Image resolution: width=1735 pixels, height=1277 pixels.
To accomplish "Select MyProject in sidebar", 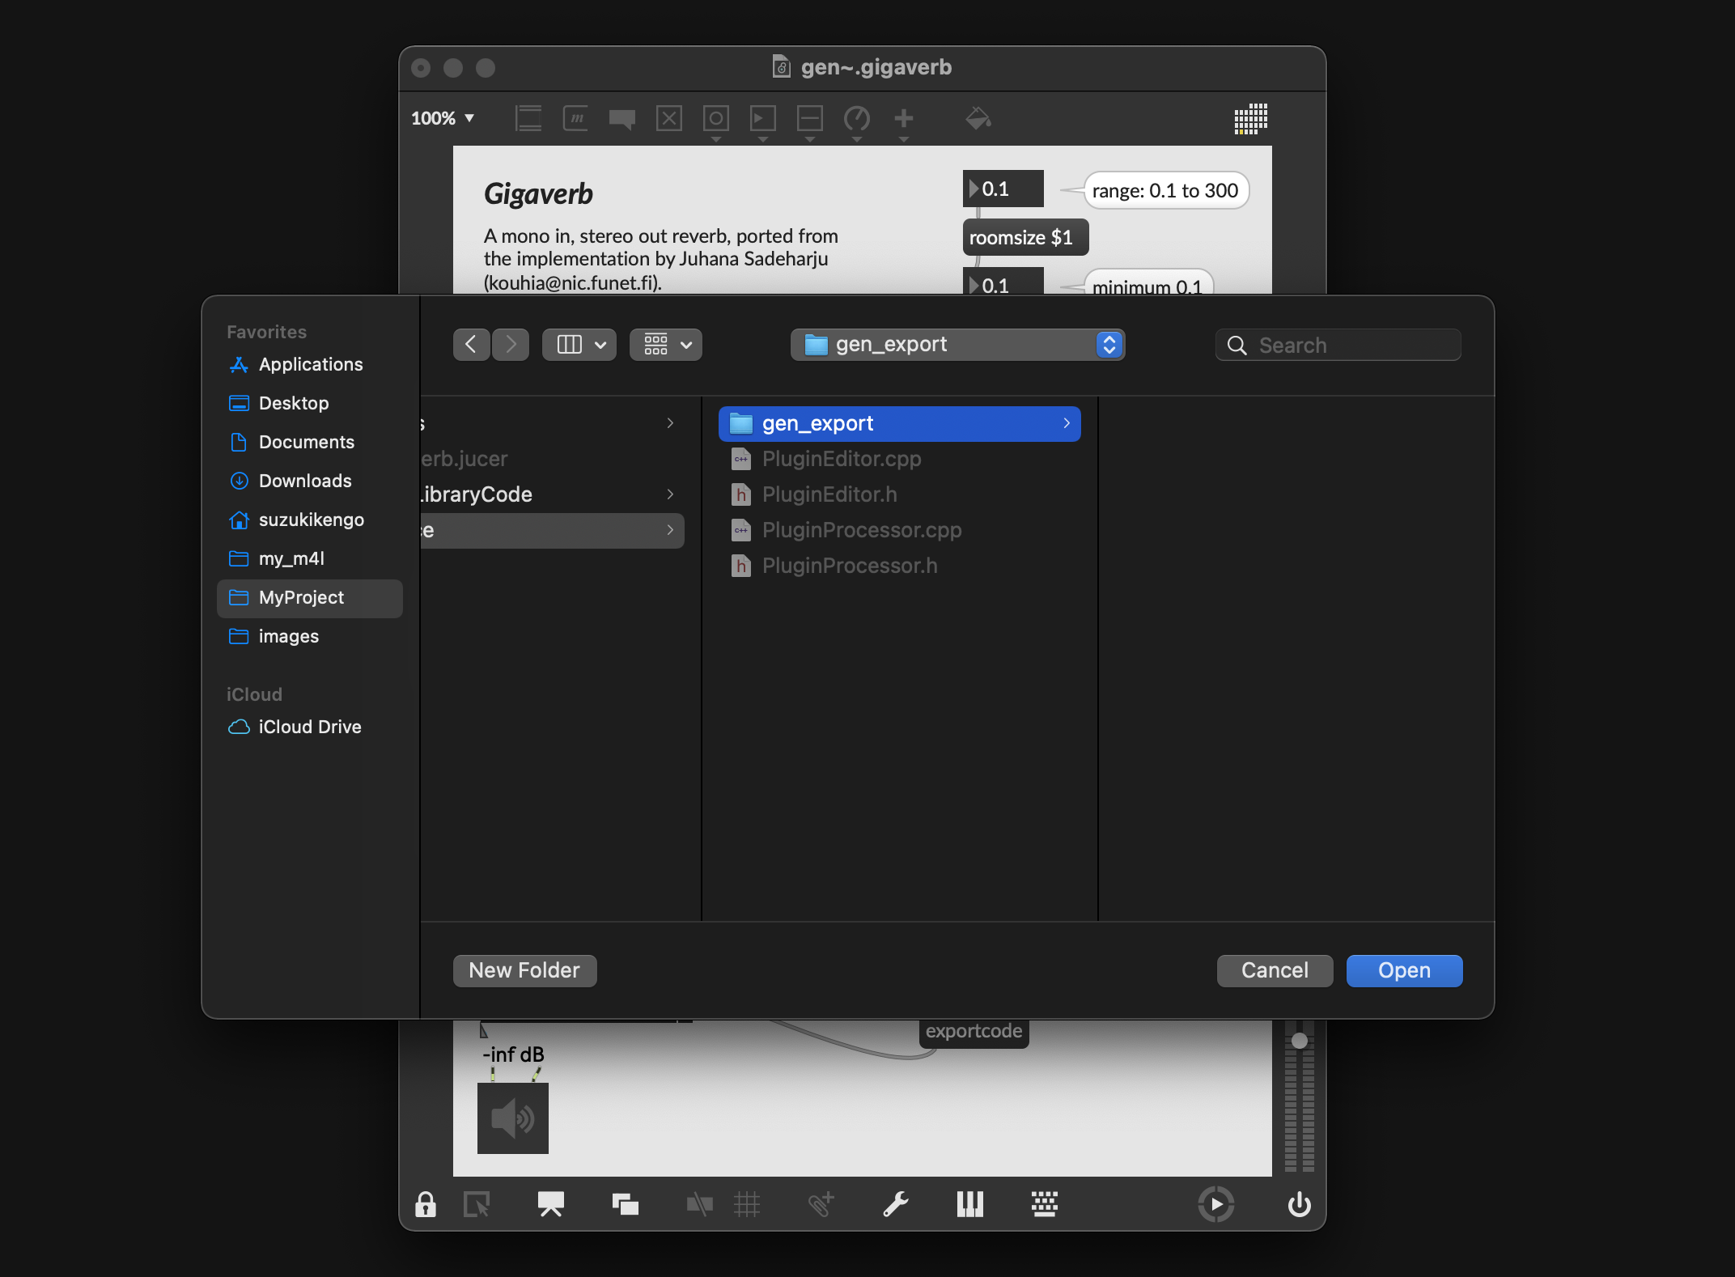I will click(x=310, y=597).
